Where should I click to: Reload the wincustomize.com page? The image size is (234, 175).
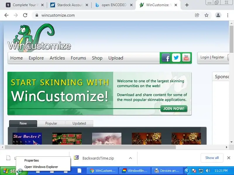pyautogui.click(x=25, y=15)
